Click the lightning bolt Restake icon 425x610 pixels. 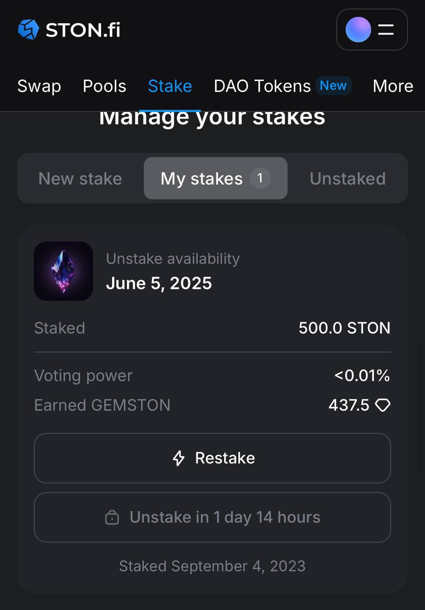[178, 458]
